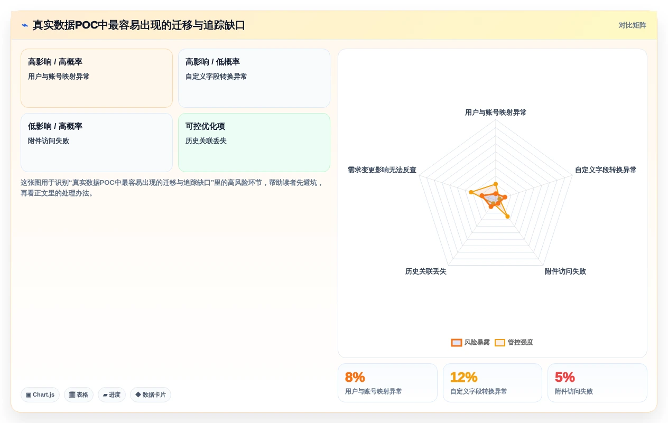Click radar axis label 自定义字段转换异常
The image size is (668, 423).
click(x=606, y=170)
